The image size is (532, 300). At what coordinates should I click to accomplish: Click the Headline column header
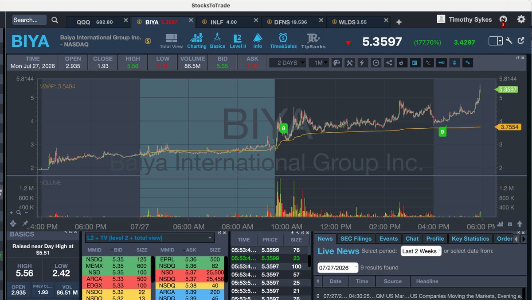click(427, 281)
